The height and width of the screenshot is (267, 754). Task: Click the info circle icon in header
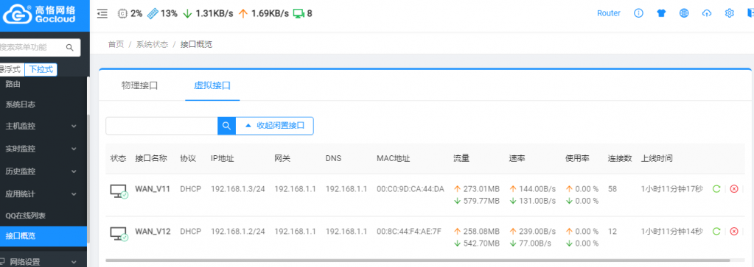click(638, 13)
